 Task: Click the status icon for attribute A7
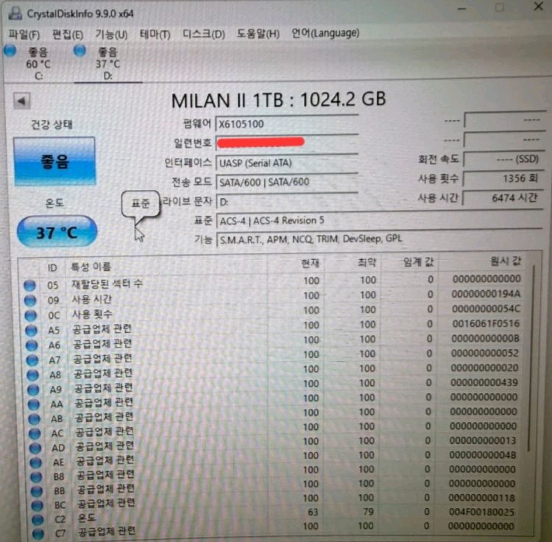tap(32, 360)
